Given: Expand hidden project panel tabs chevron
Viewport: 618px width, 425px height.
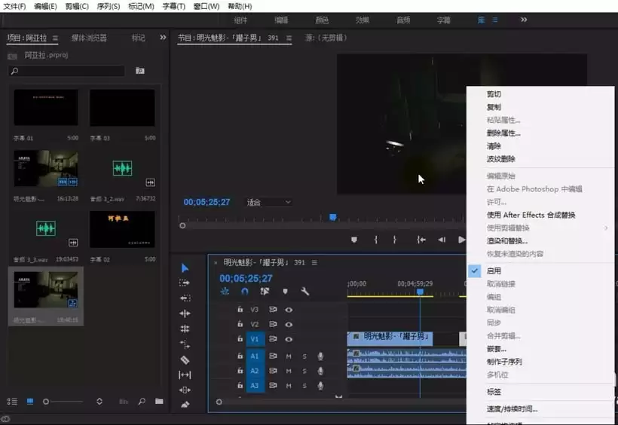Looking at the screenshot, I should click(x=163, y=38).
